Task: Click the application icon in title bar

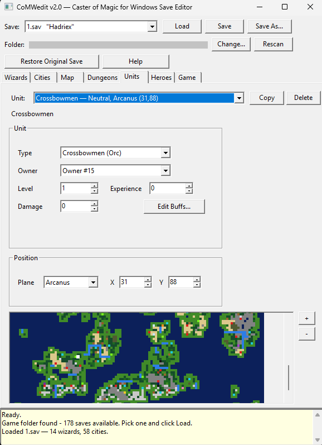Action: pos(8,7)
